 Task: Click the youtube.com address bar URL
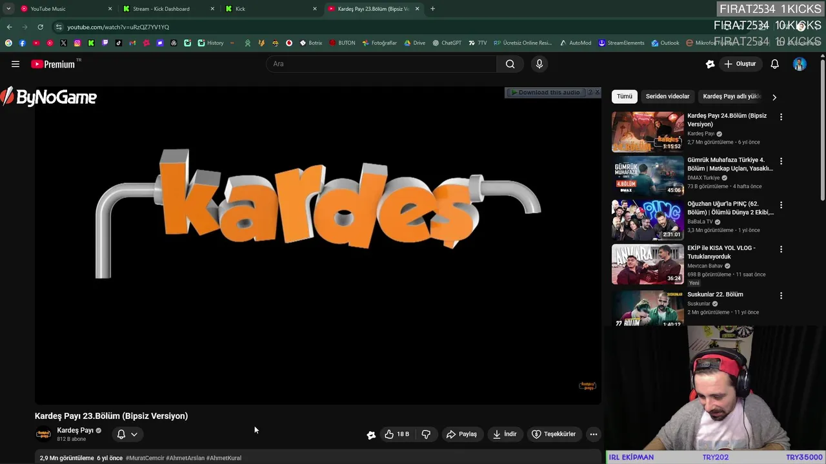click(x=118, y=27)
